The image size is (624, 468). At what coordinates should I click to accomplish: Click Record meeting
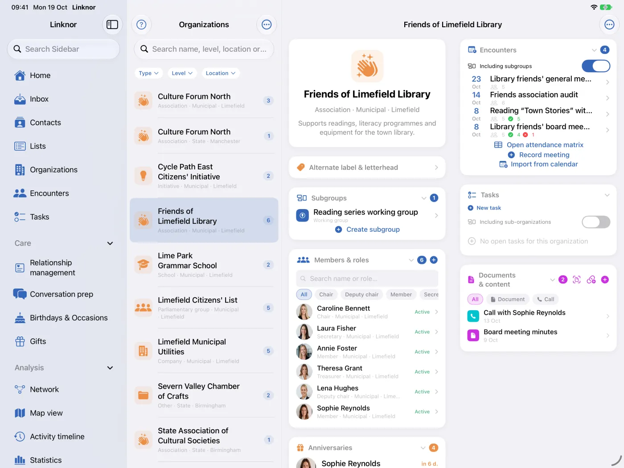pyautogui.click(x=539, y=155)
